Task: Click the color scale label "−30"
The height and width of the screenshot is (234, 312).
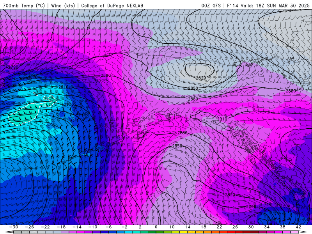Action: [x=14, y=227]
